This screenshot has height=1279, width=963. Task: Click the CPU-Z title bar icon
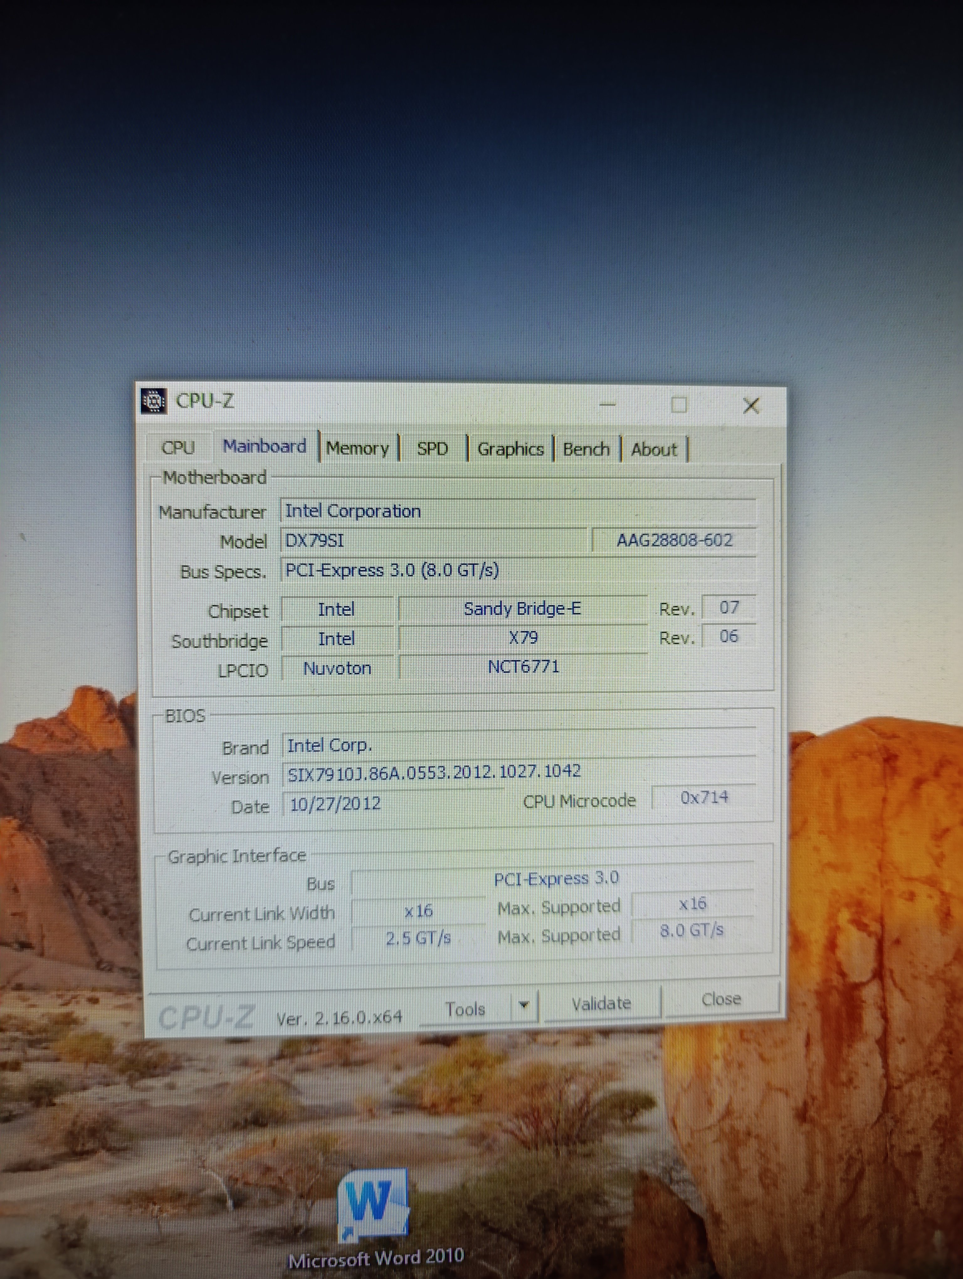click(x=154, y=400)
